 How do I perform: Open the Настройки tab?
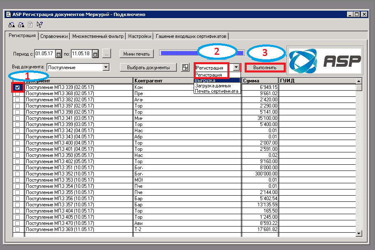pyautogui.click(x=140, y=36)
